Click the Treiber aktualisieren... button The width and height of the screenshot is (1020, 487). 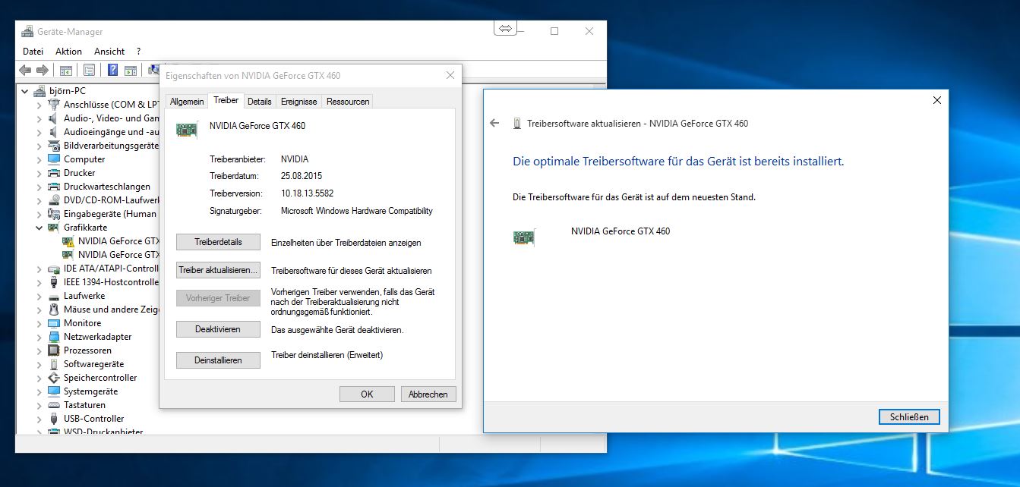[218, 270]
